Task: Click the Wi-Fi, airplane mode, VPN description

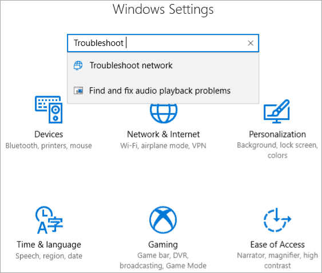Action: [163, 146]
